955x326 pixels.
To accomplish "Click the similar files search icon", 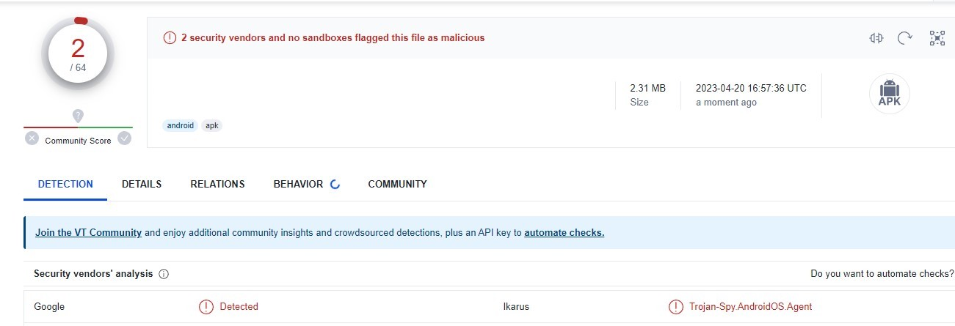I will click(x=875, y=38).
